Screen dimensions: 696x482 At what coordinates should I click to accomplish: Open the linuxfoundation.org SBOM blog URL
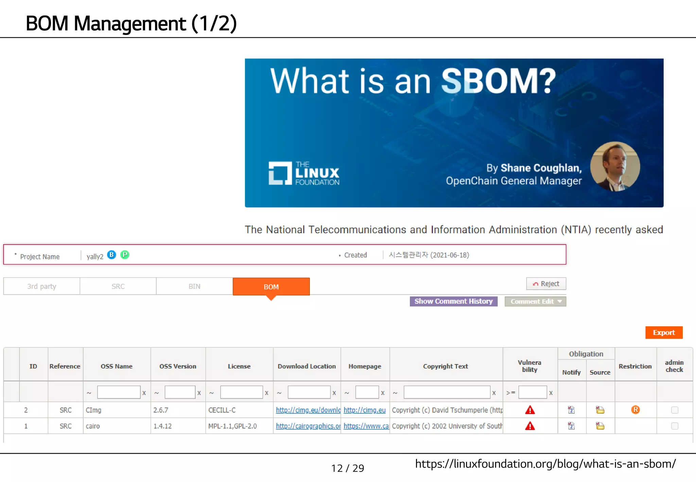tap(545, 464)
